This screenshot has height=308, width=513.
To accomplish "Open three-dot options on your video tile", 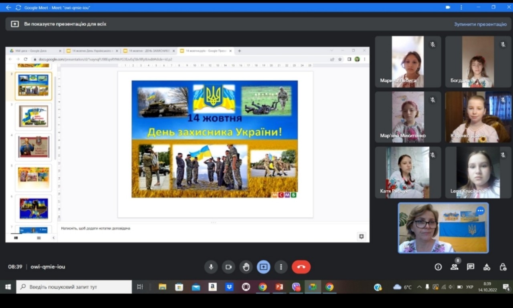I will click(x=480, y=211).
